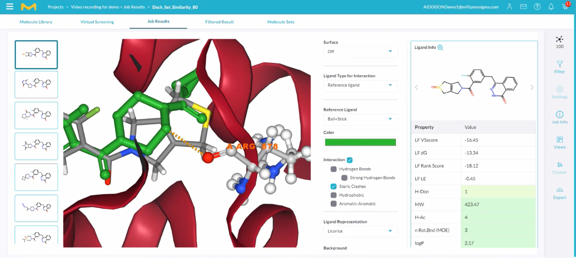
Task: Open Job Info from sidebar
Action: (559, 117)
